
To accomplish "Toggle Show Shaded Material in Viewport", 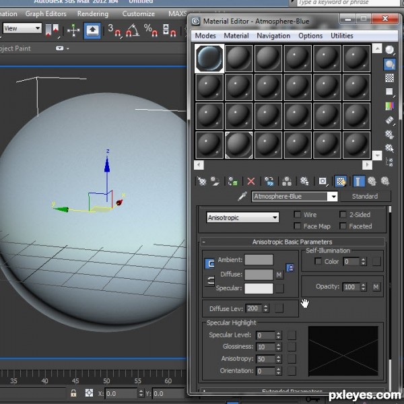I will tap(341, 181).
